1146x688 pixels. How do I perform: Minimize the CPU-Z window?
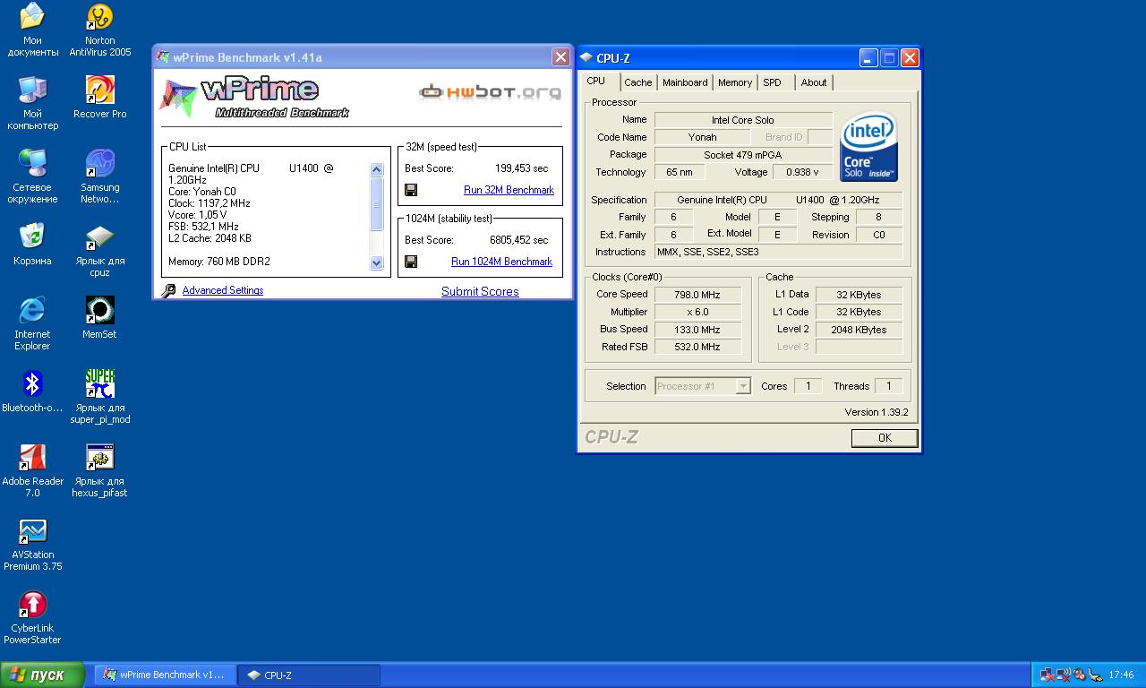coord(868,58)
